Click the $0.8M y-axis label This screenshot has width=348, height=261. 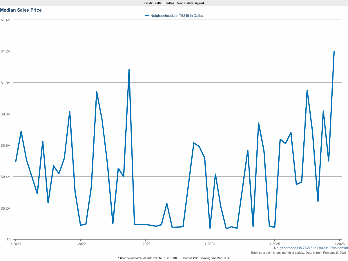[x=6, y=114]
